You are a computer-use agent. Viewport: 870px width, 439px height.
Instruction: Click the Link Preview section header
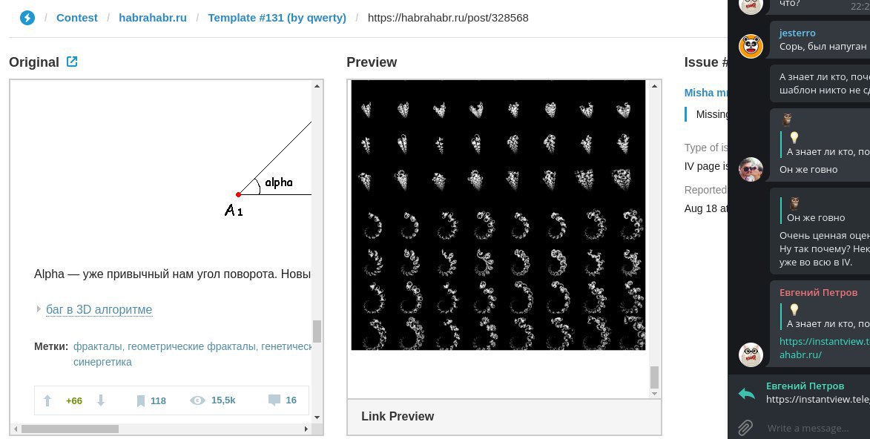coord(398,416)
